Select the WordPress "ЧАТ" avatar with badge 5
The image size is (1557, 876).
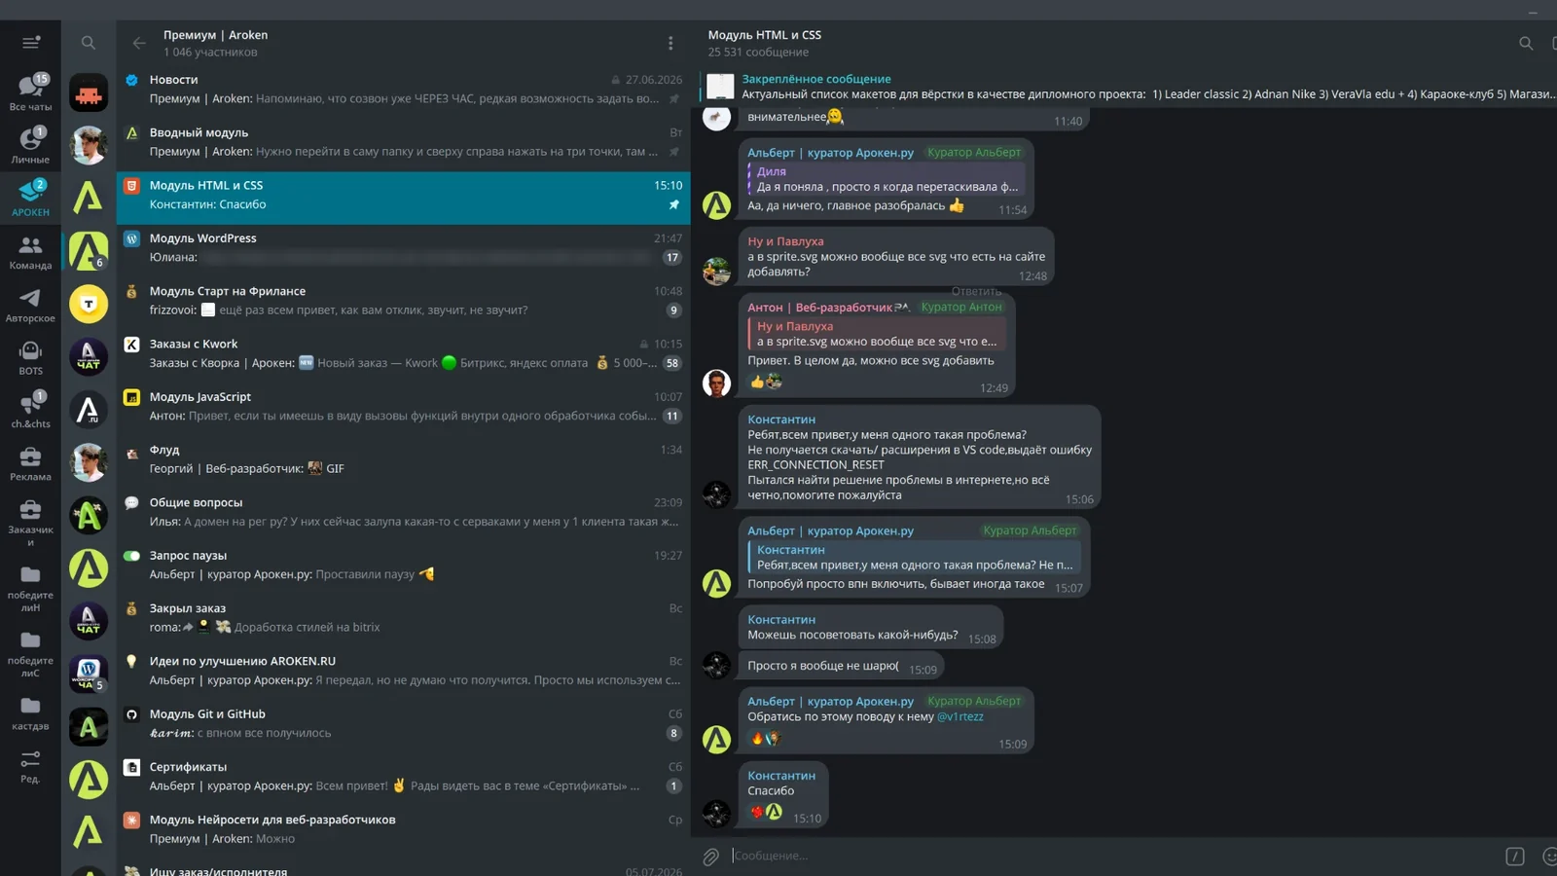coord(89,674)
